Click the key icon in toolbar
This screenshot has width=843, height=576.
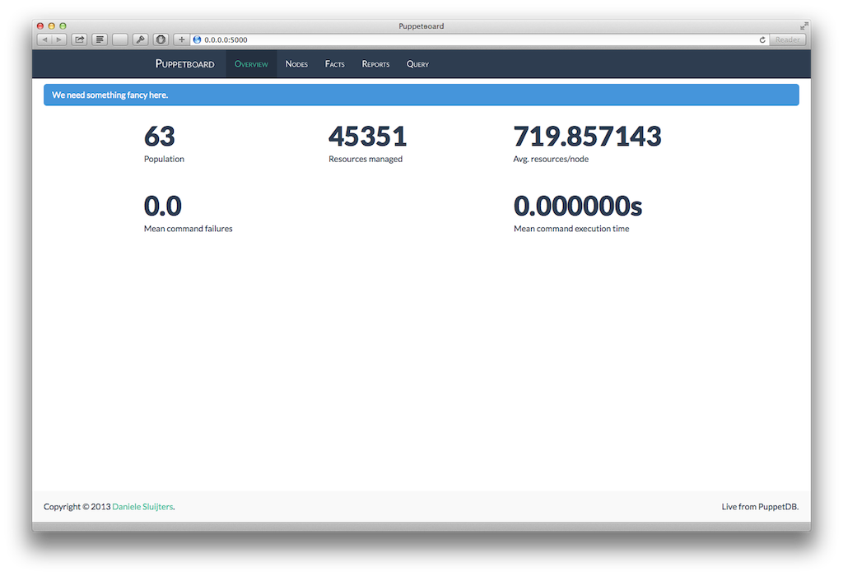[140, 39]
